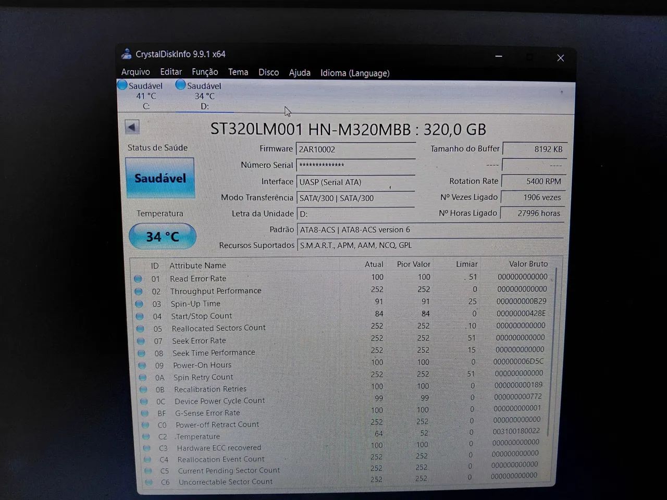Open the Função menu
Screen dimensions: 667x500
(x=205, y=72)
